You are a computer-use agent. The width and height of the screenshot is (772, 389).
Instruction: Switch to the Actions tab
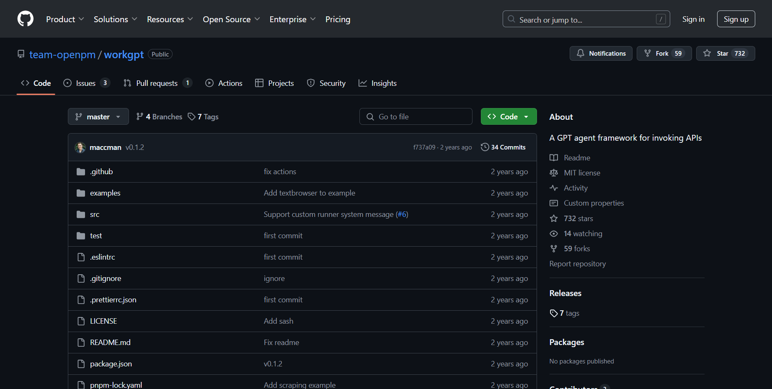pos(224,83)
